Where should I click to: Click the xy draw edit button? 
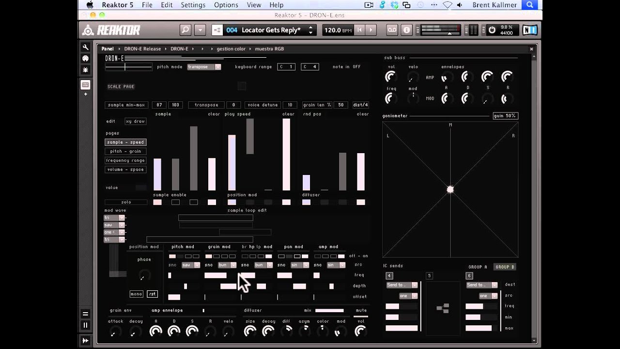(136, 121)
